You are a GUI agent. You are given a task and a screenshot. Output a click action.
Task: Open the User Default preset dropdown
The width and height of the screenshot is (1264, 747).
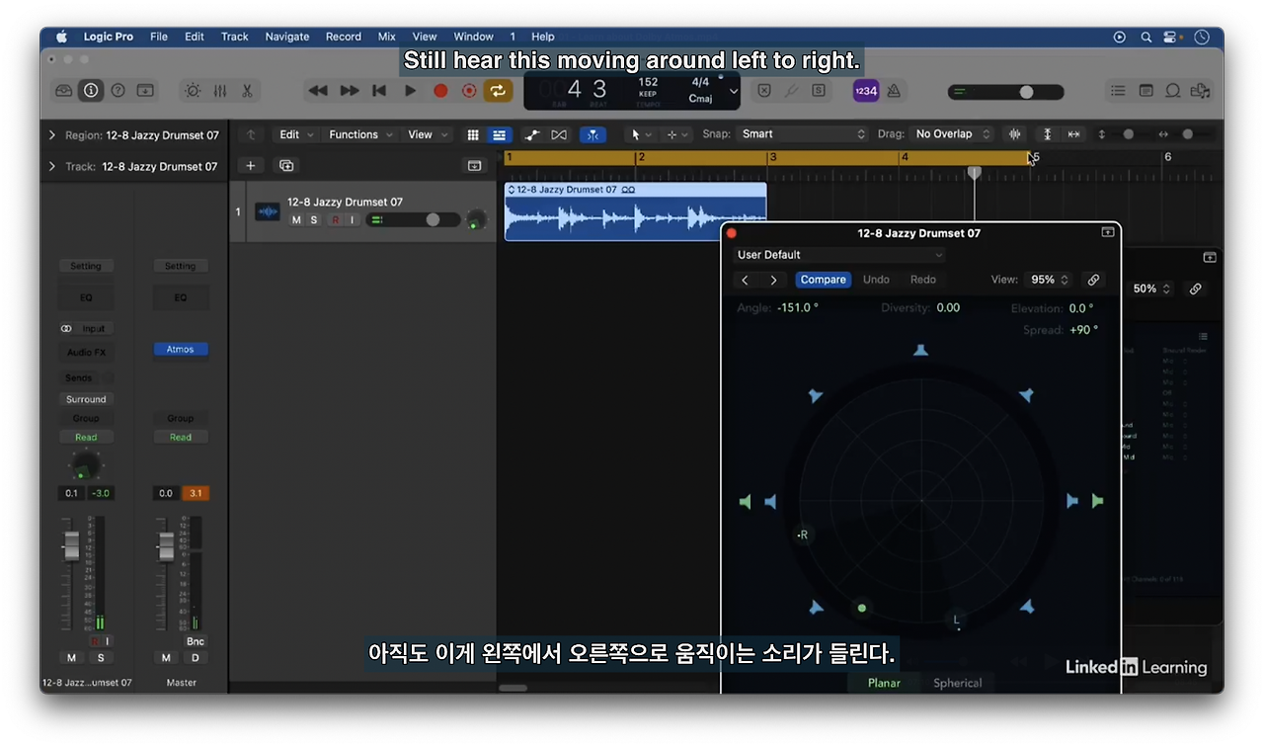coord(839,255)
